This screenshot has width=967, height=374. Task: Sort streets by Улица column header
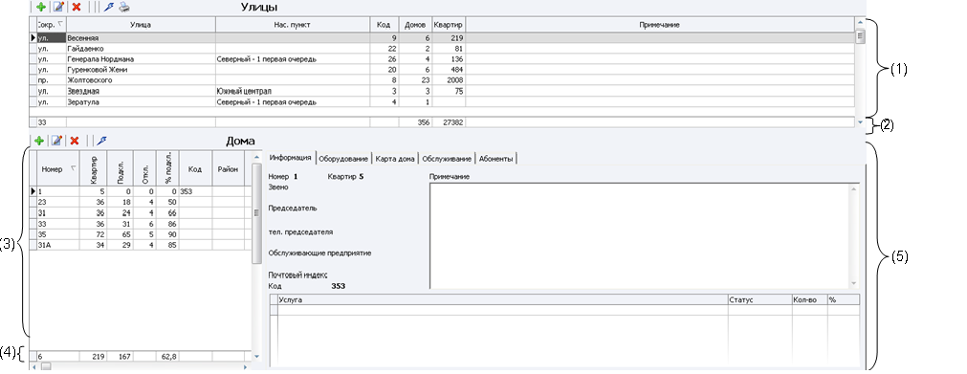[141, 24]
